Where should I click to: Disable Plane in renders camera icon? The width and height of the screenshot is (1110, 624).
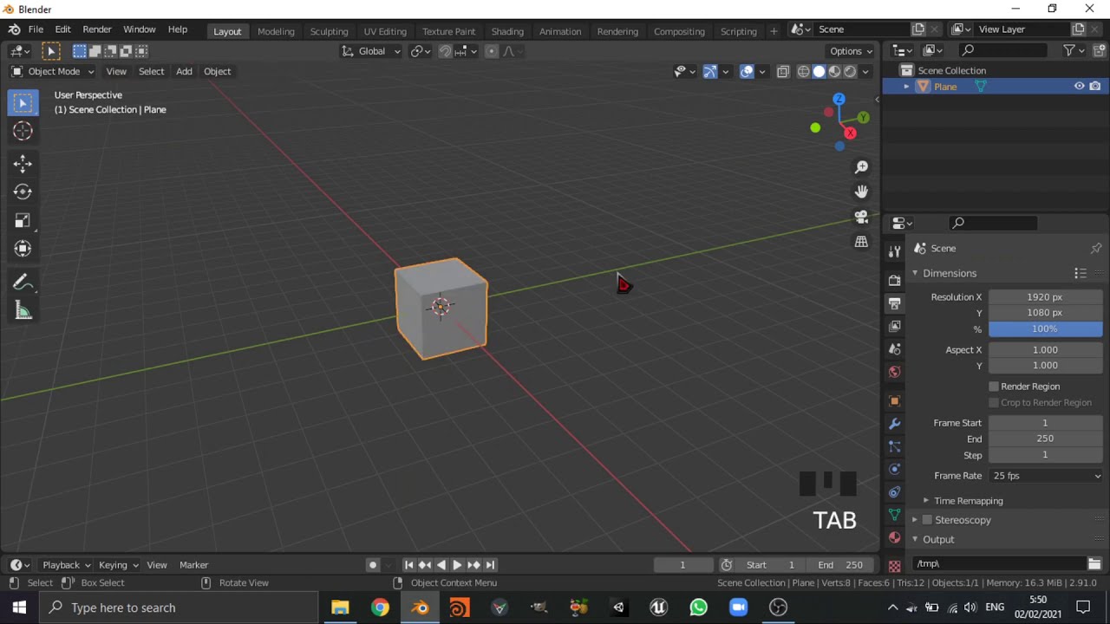(x=1095, y=87)
